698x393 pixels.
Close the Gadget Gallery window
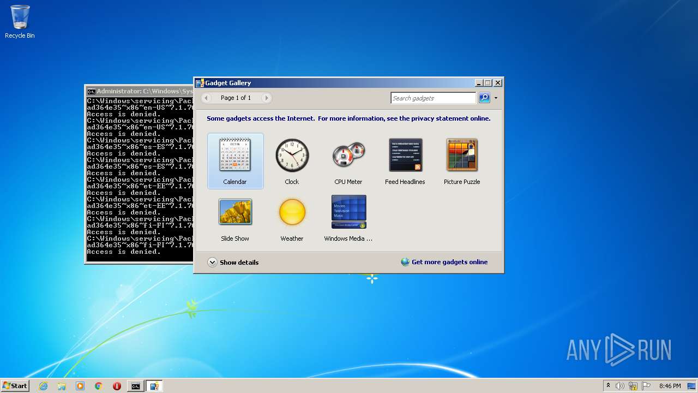[497, 83]
